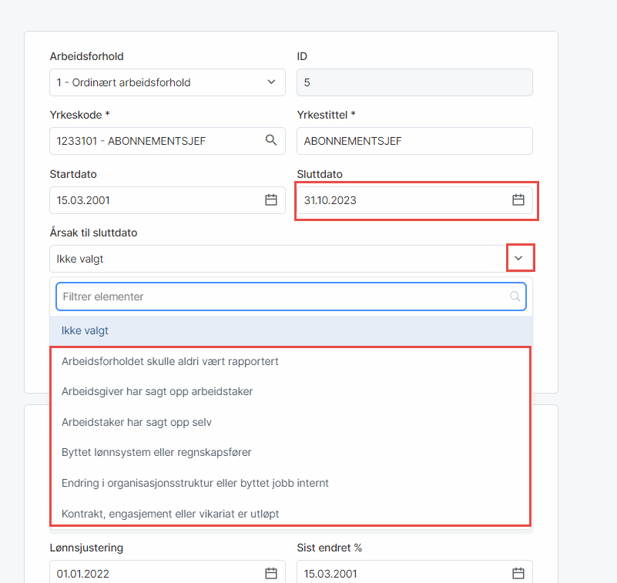This screenshot has height=583, width=617.
Task: Open the Sluttdato calendar picker icon
Action: pos(518,200)
